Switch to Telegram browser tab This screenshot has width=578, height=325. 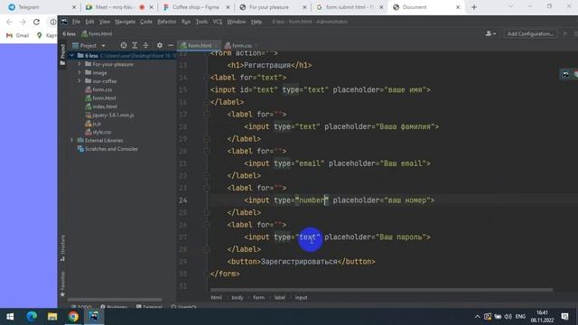point(42,7)
